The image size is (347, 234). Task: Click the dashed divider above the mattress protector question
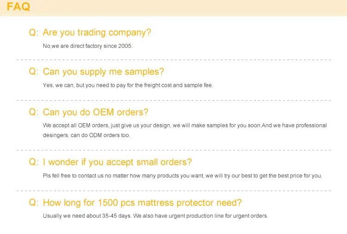tap(173, 190)
